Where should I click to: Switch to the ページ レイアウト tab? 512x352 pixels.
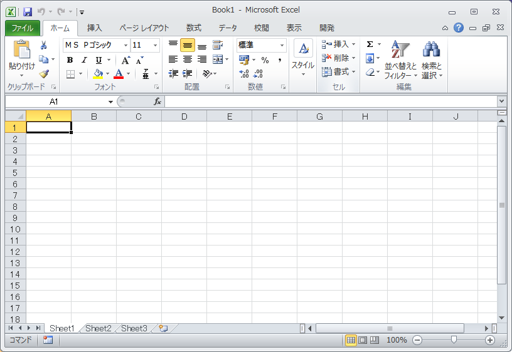click(144, 28)
